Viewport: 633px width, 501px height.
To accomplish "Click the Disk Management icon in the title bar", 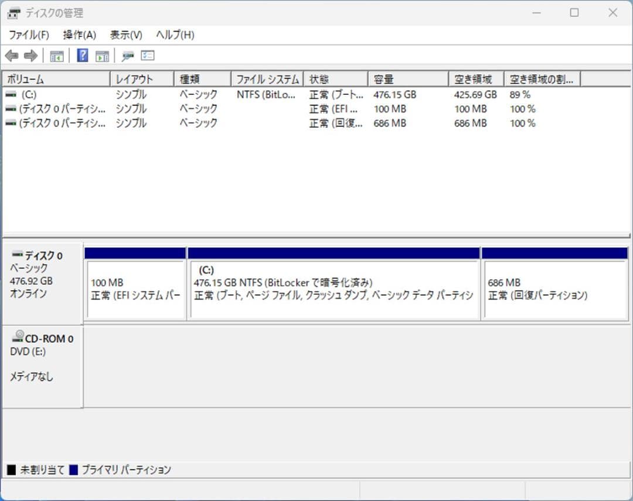I will pyautogui.click(x=13, y=12).
